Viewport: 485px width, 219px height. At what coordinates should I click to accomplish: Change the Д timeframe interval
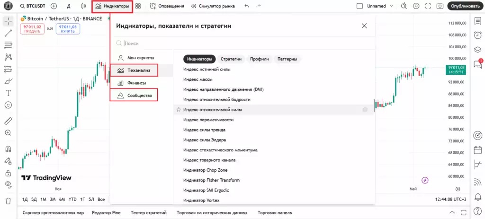pos(69,6)
